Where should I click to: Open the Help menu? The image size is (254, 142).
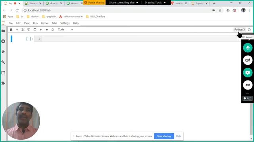[76, 23]
